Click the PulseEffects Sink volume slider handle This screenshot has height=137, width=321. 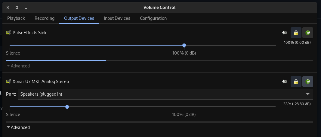184,46
